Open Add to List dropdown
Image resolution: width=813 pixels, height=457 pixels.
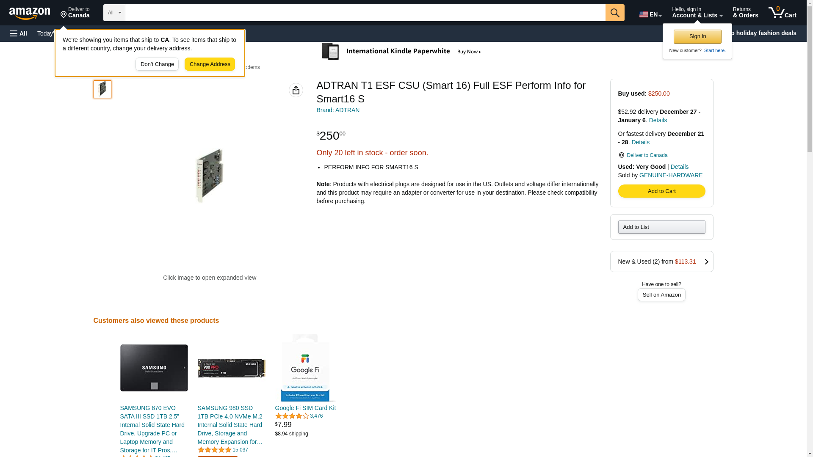point(661,227)
